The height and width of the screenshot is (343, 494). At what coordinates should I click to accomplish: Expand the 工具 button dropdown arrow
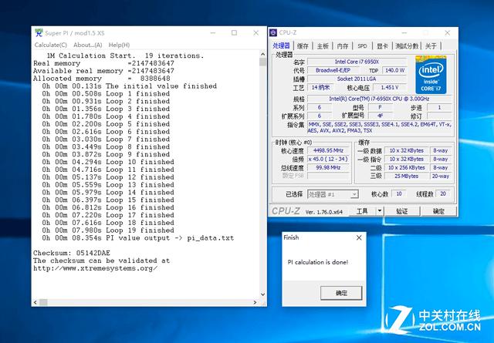pos(380,211)
